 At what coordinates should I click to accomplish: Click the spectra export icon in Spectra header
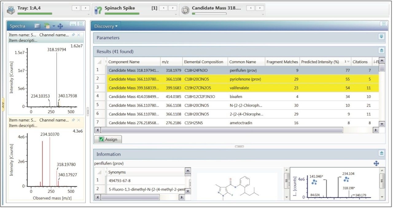(x=47, y=26)
